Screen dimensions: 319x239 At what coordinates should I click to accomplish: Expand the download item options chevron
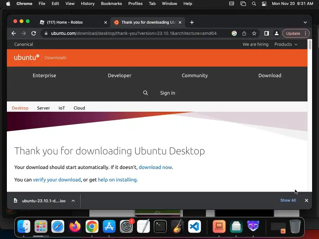(x=73, y=201)
